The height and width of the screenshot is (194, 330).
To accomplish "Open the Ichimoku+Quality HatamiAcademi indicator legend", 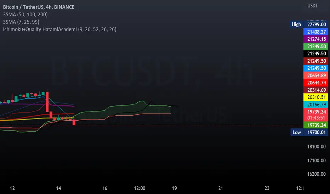I will [x=59, y=29].
